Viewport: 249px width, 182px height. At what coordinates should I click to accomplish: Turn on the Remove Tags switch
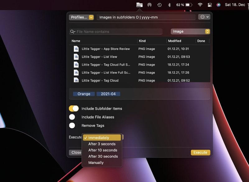pos(72,125)
